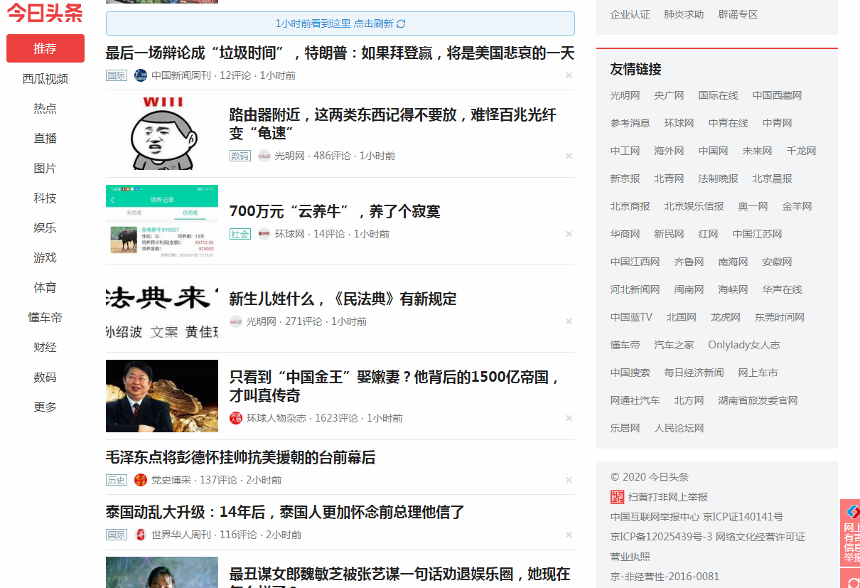This screenshot has height=588, width=860.
Task: Expand the 更多 channels menu
Action: coord(45,407)
